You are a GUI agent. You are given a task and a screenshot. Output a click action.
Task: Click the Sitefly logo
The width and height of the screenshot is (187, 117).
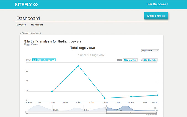coord(27,4)
